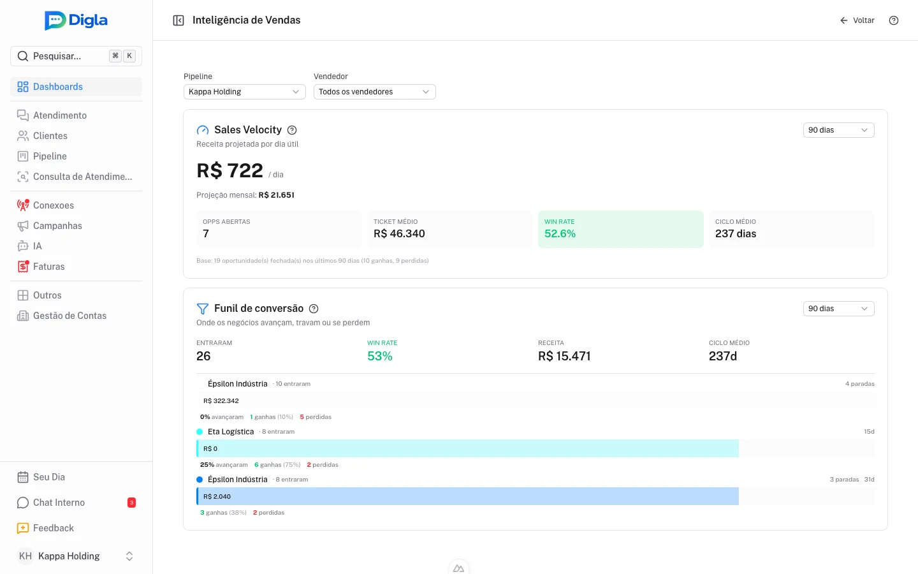This screenshot has width=918, height=574.
Task: Click Sales Velocity info help icon
Action: coord(292,130)
